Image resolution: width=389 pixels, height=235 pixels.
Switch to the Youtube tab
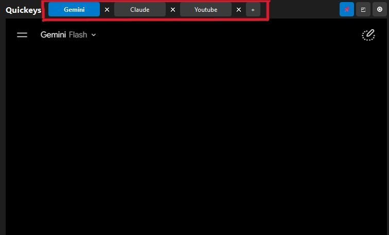206,9
